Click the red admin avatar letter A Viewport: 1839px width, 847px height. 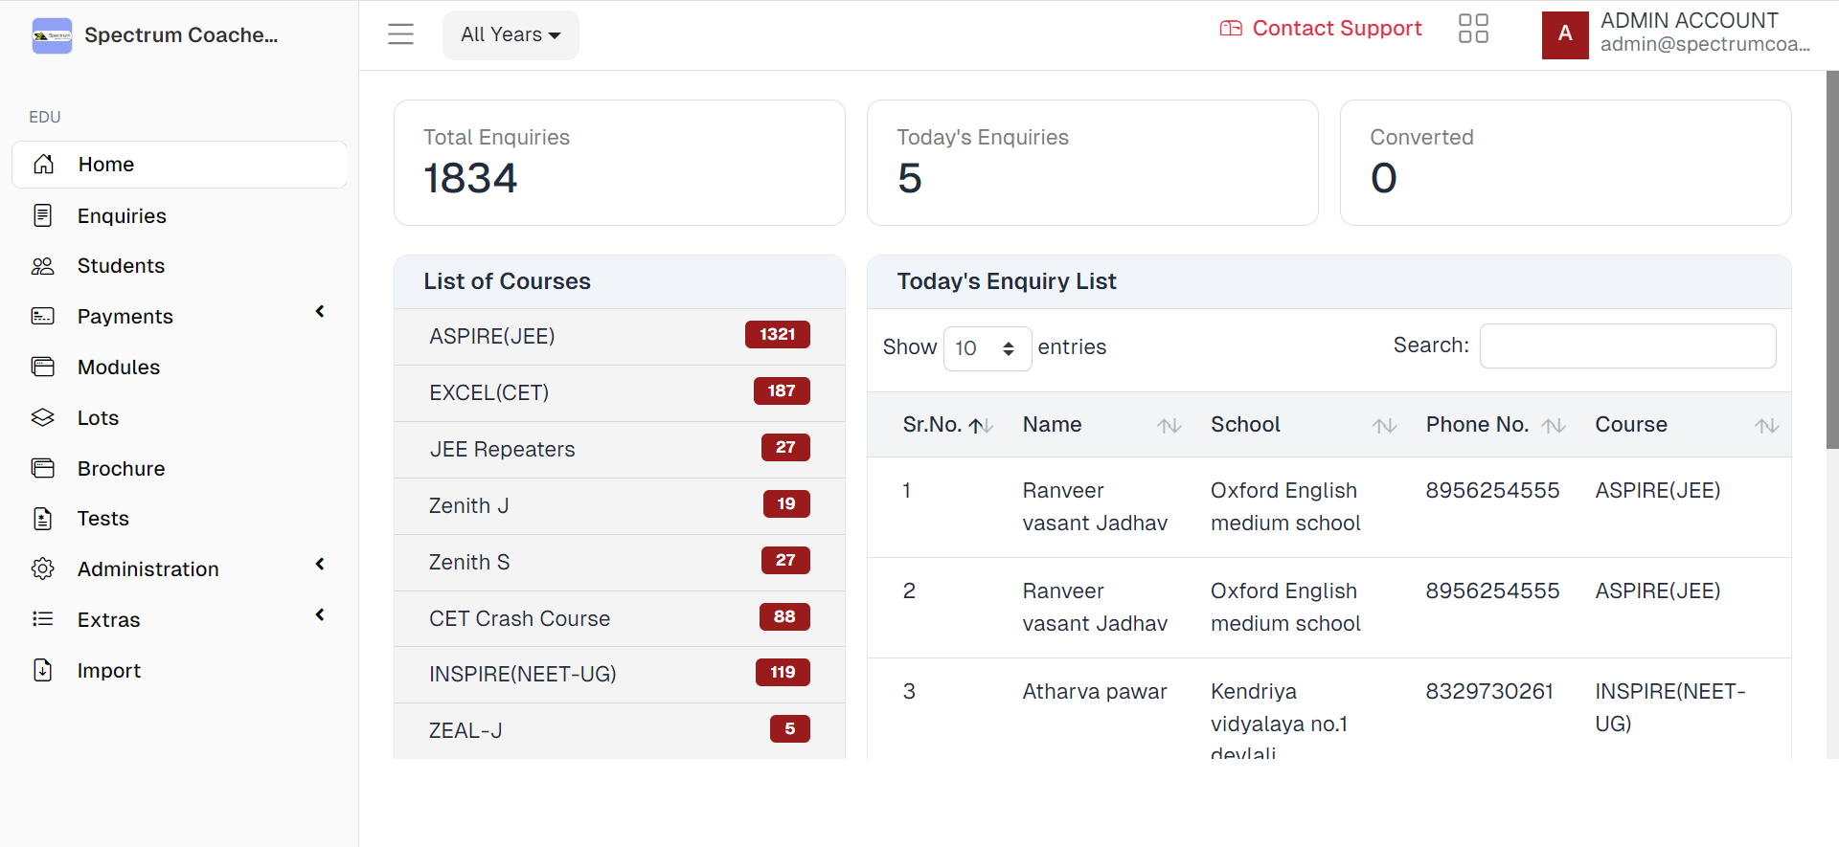1565,34
